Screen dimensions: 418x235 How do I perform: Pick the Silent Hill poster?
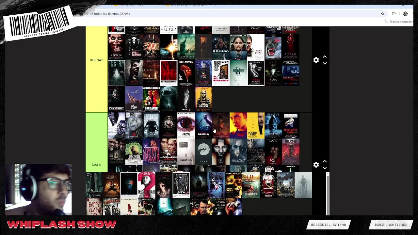coord(186,151)
